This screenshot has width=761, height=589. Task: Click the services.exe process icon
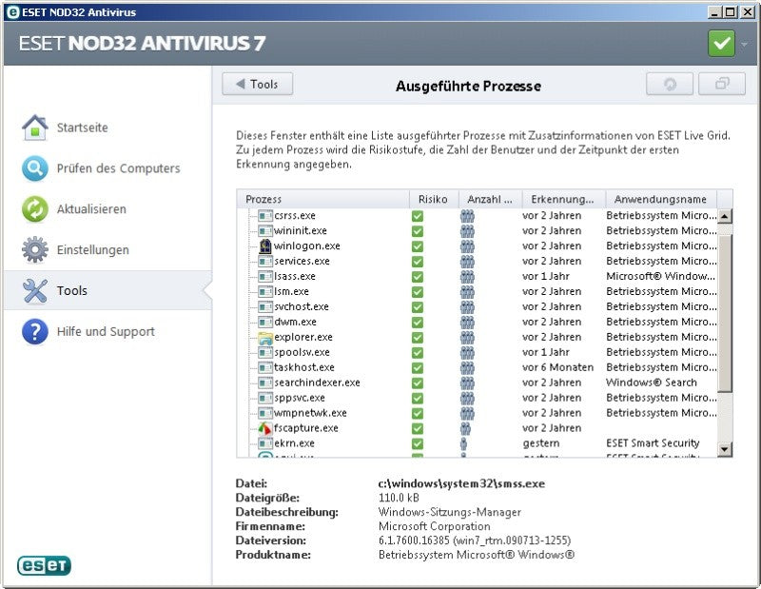pos(265,262)
